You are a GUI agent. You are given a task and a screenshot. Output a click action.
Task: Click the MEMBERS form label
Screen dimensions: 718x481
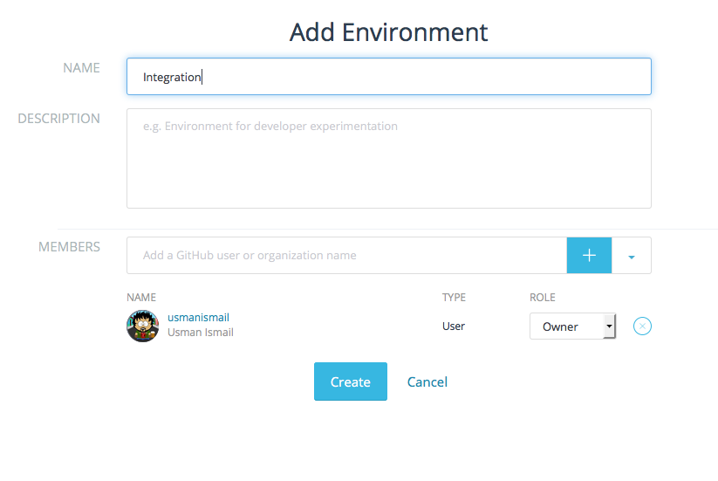[x=69, y=247]
